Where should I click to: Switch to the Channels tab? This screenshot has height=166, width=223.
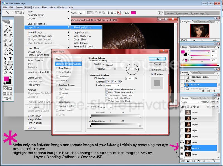coord(195,98)
